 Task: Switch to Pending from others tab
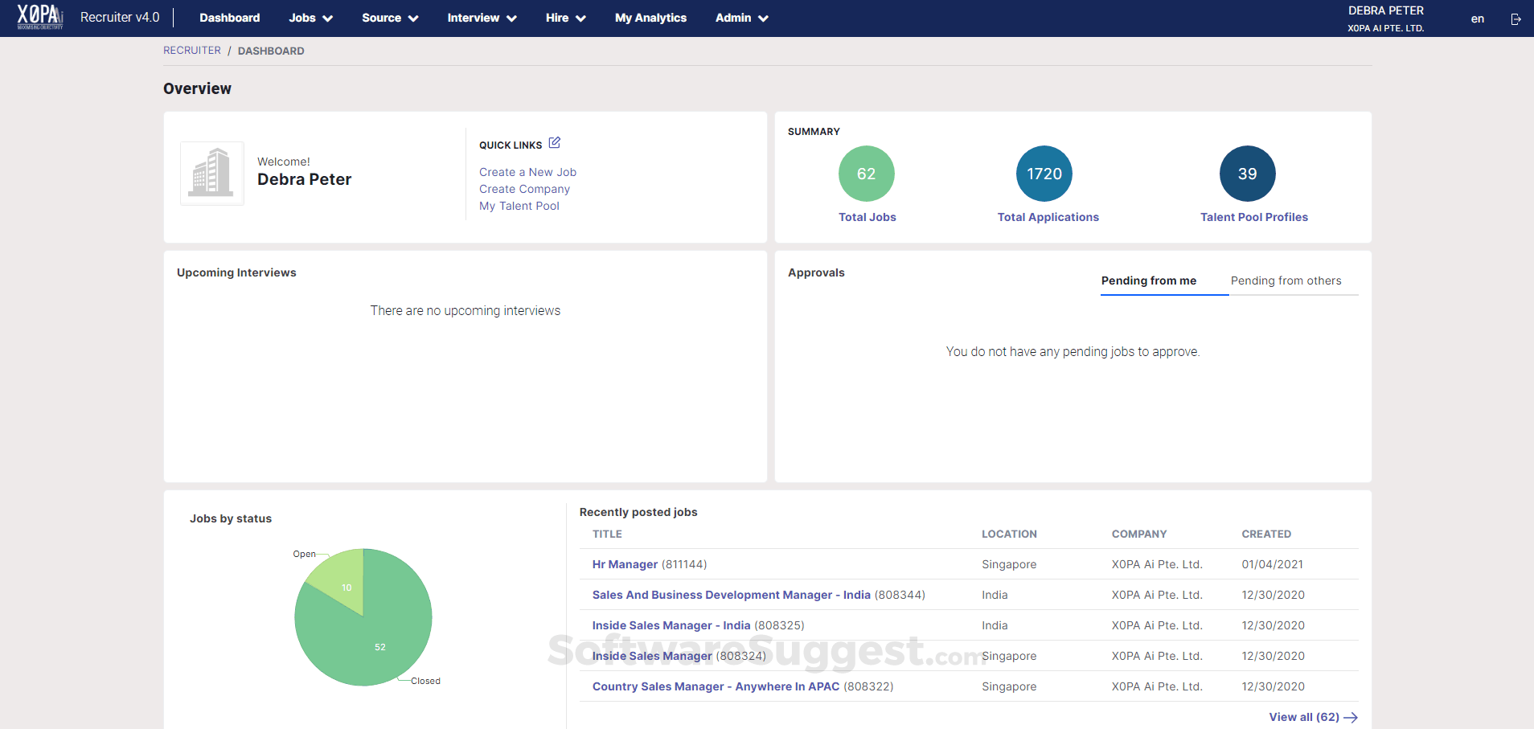[x=1286, y=281]
